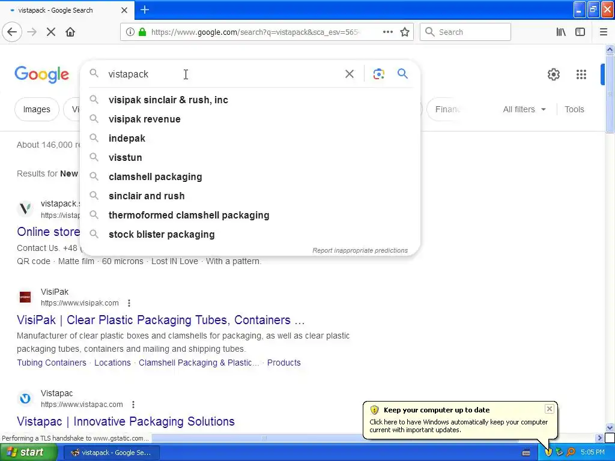Click the Keep your computer up to date balloon
The image size is (615, 461).
point(459,420)
